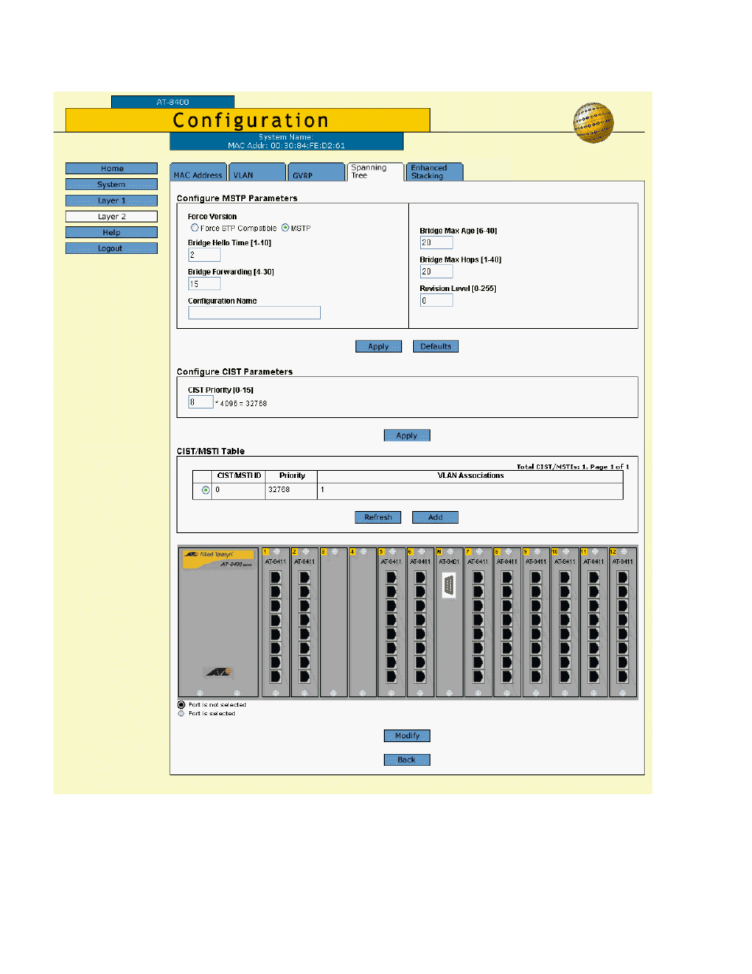Click the Modify button

[407, 736]
